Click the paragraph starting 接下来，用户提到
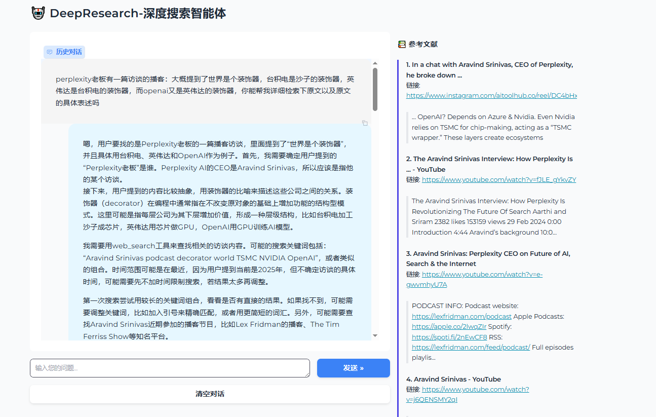Screen dimensions: 656x417 (x=218, y=209)
